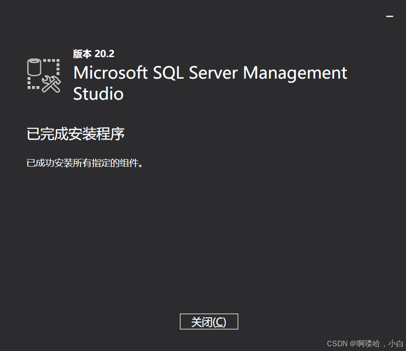Select the 版本 20.2 version label
Screen dimensions: 406x351
click(93, 54)
